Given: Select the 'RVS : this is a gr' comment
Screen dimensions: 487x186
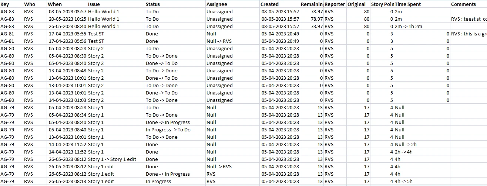Looking at the screenshot, I should pos(468,34).
